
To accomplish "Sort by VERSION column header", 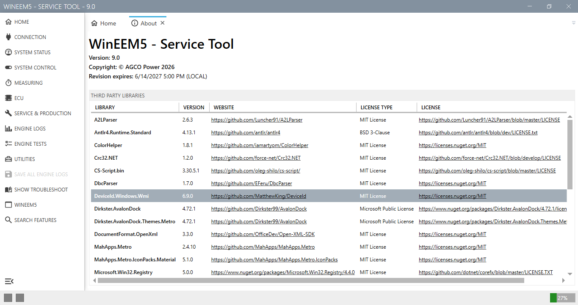I will (194, 107).
